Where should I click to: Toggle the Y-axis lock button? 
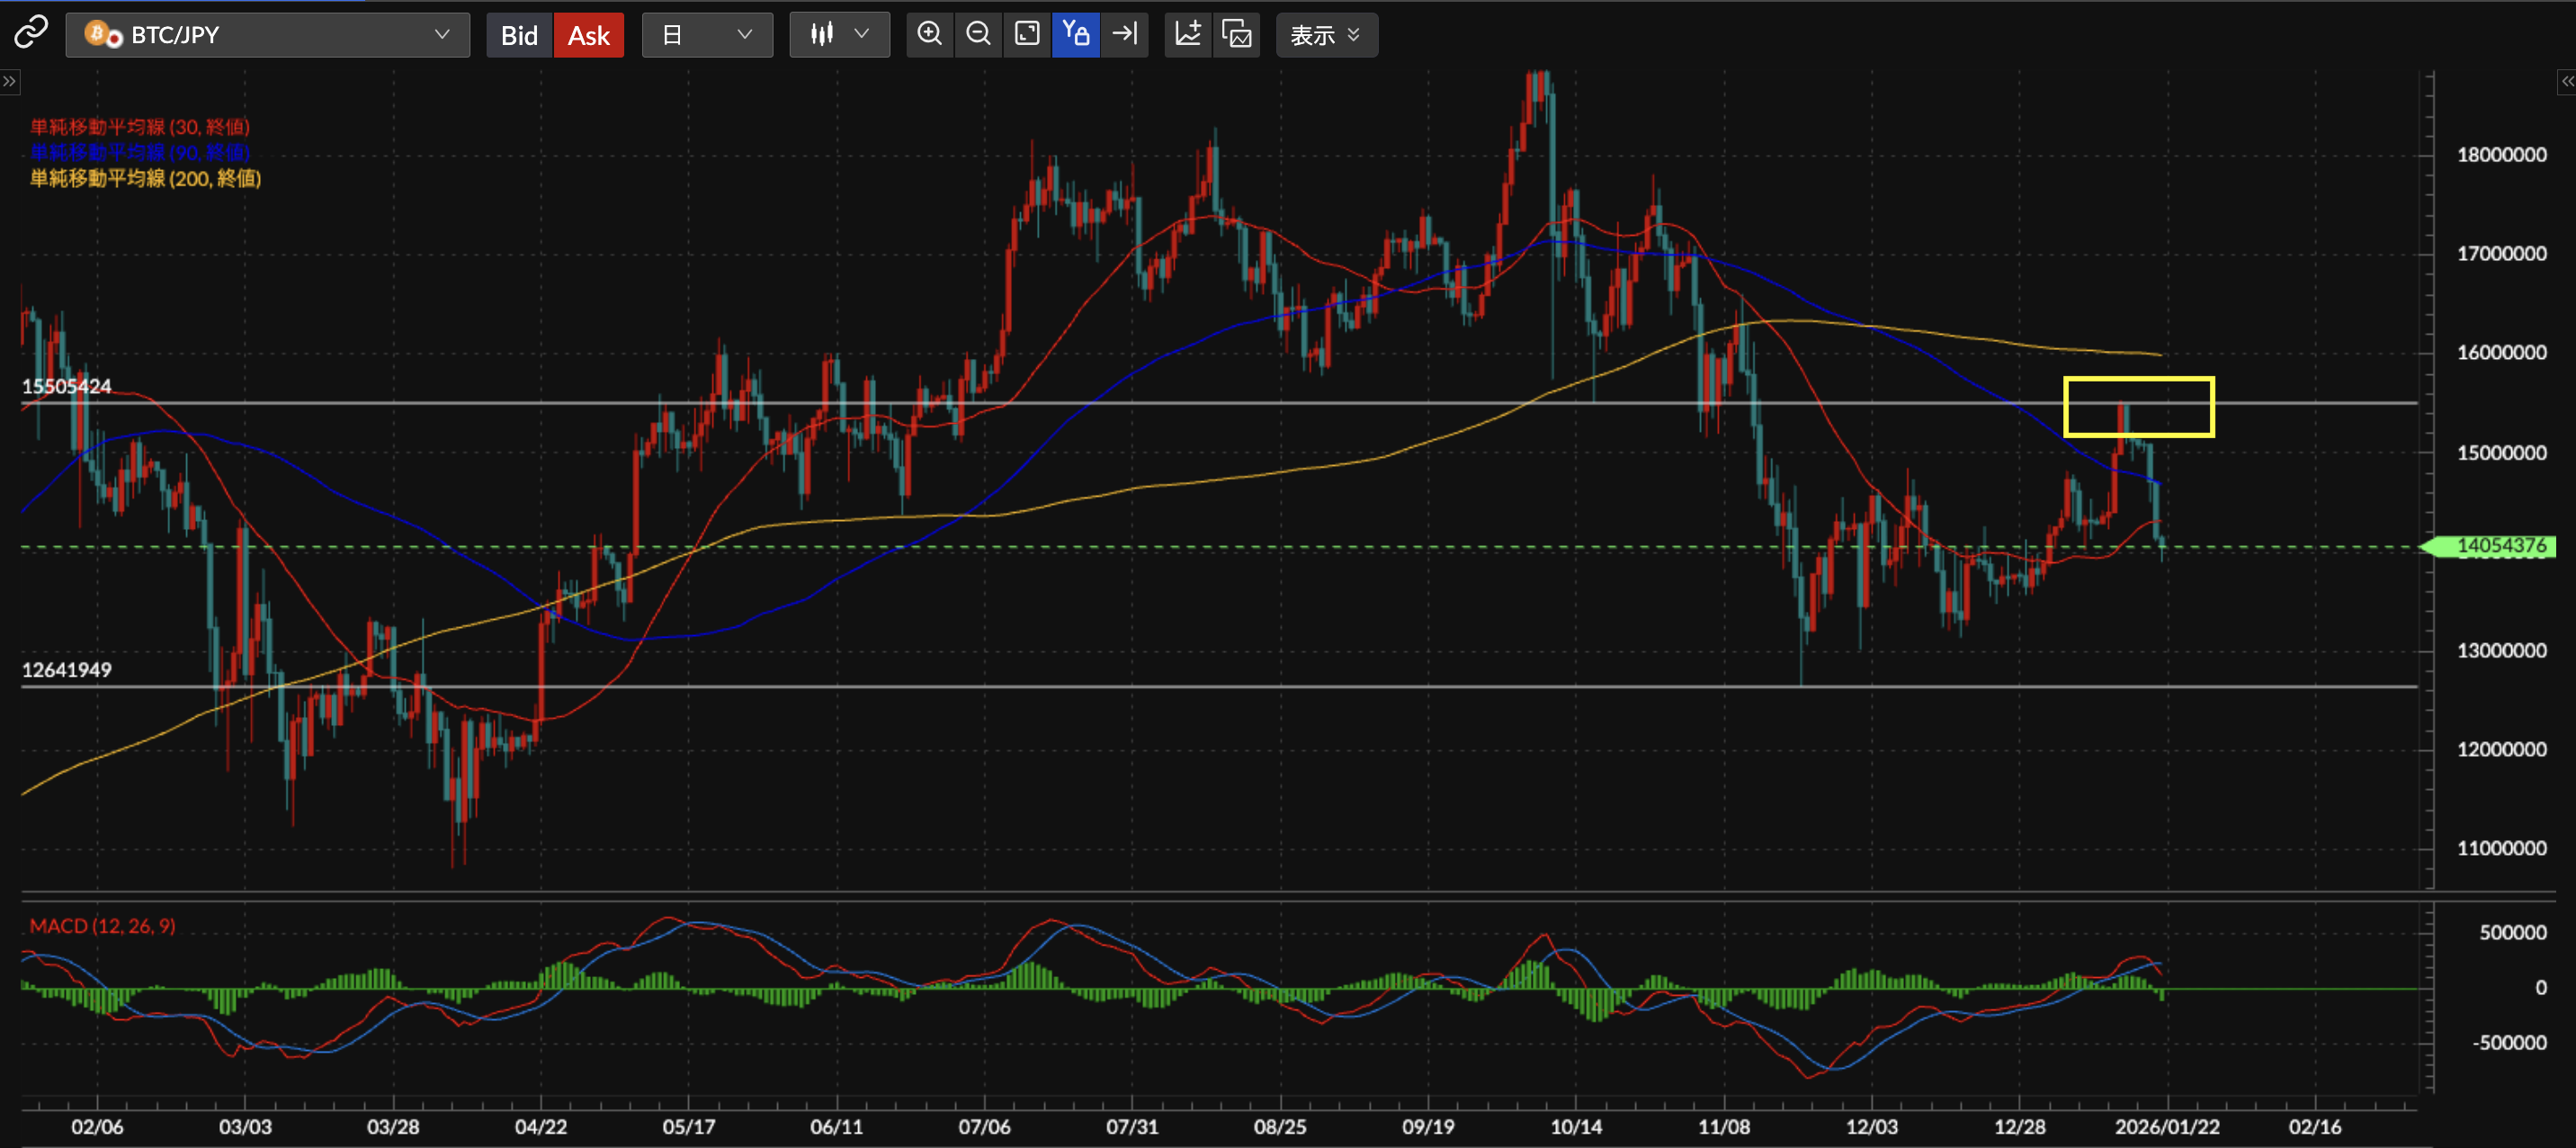(x=1075, y=34)
